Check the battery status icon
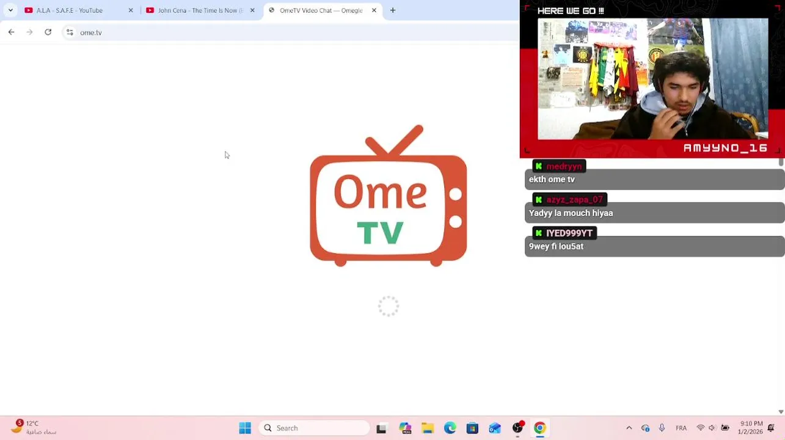 [x=725, y=428]
